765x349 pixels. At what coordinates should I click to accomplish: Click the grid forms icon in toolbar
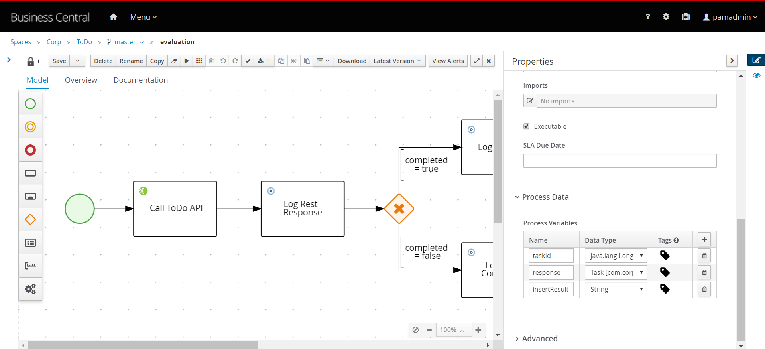(199, 61)
